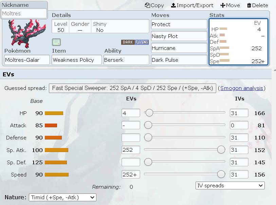Edit the Ability field Berserk

click(x=126, y=60)
